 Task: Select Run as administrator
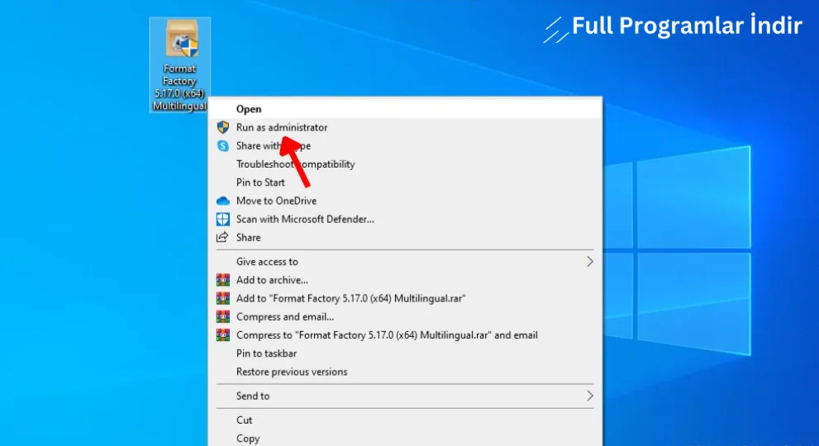click(x=405, y=127)
